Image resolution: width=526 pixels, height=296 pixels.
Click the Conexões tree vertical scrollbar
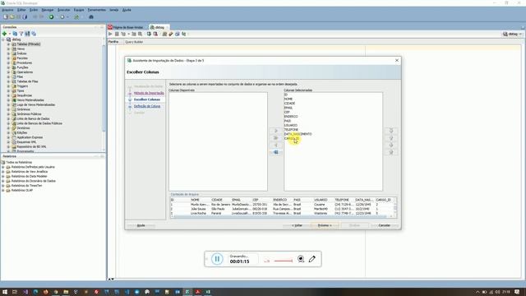[x=104, y=89]
